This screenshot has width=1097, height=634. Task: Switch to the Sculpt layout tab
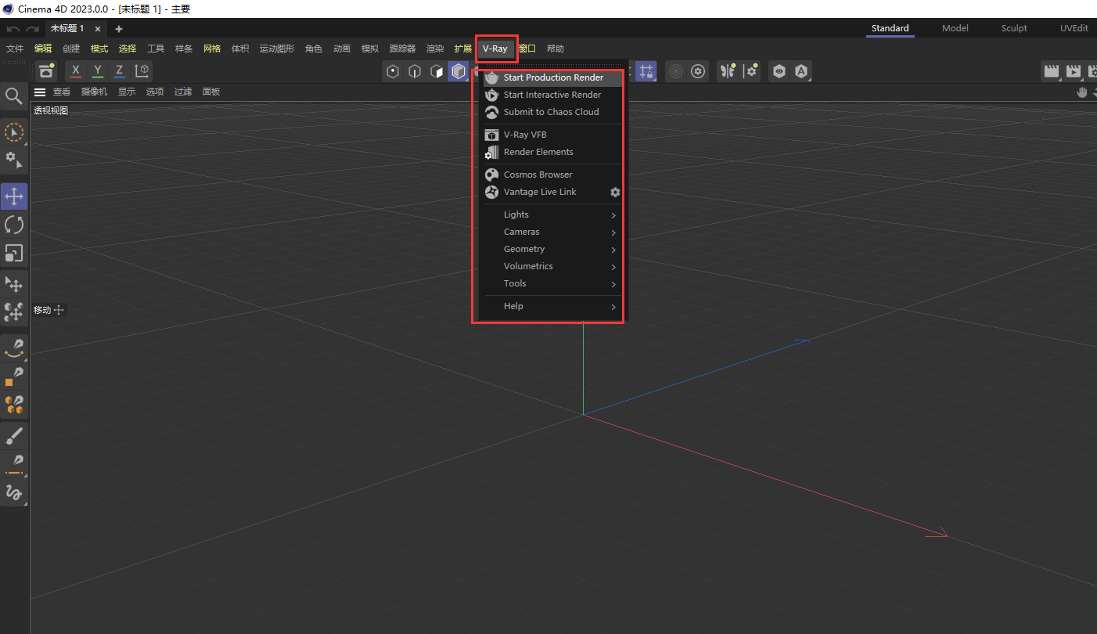(x=1014, y=28)
